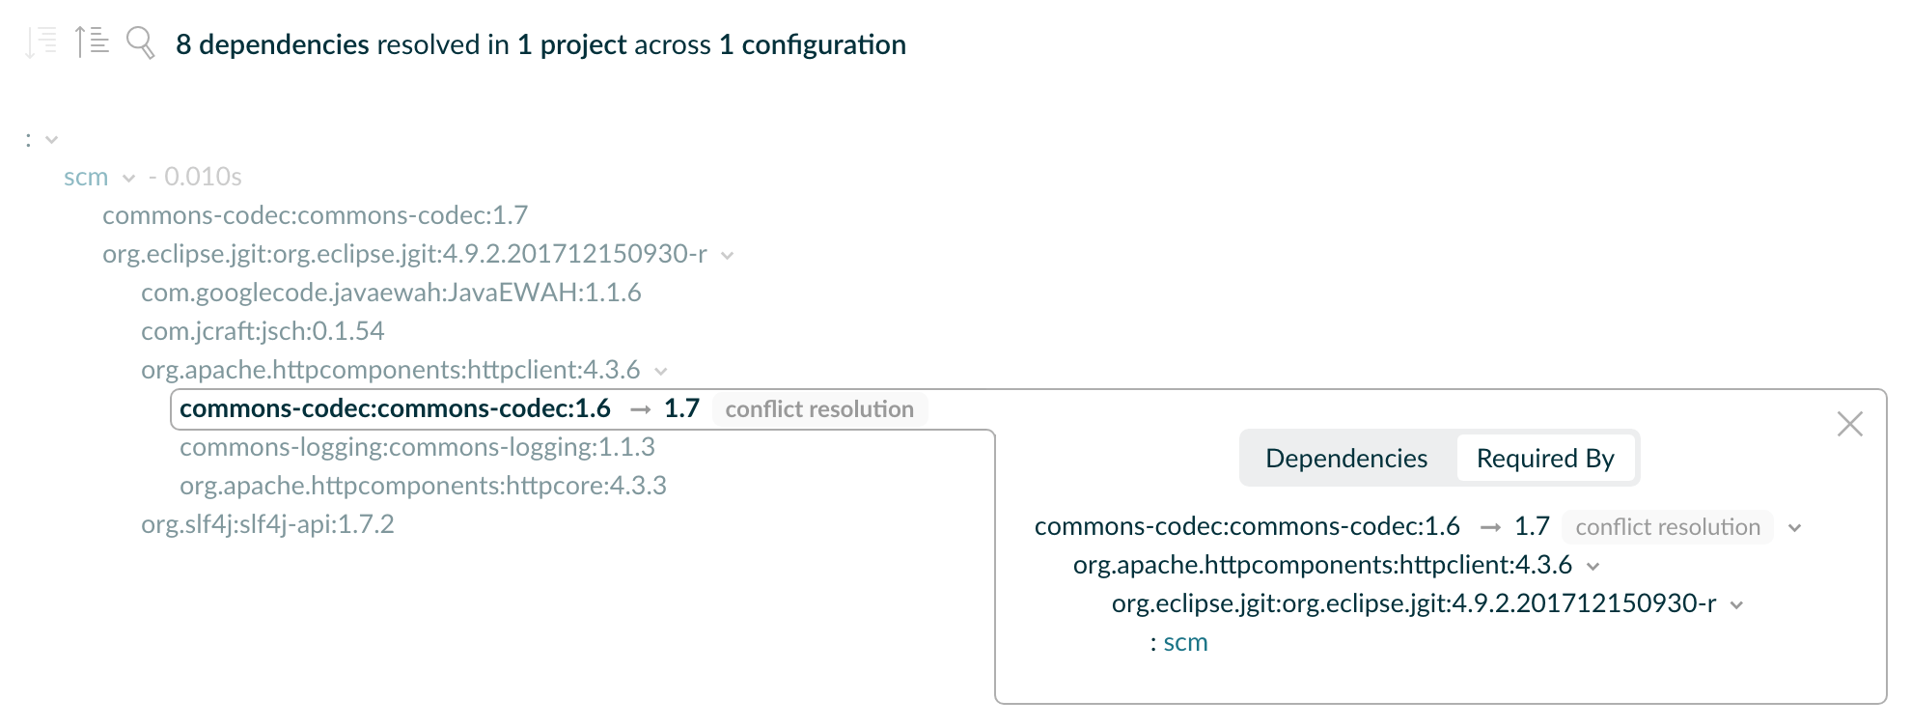
Task: Click the conflict resolution badge
Action: (x=819, y=408)
